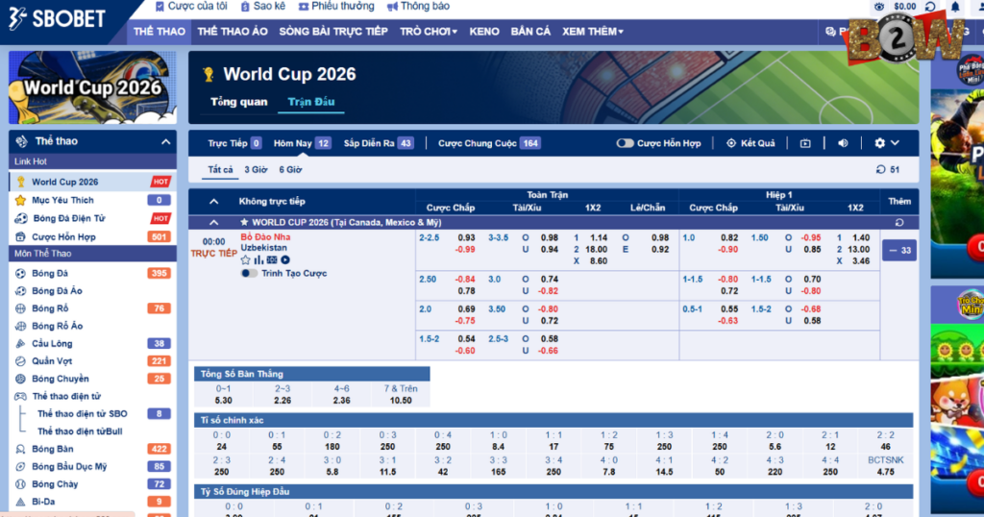Select Trực Tiếp live filter
The height and width of the screenshot is (517, 984).
tap(234, 143)
